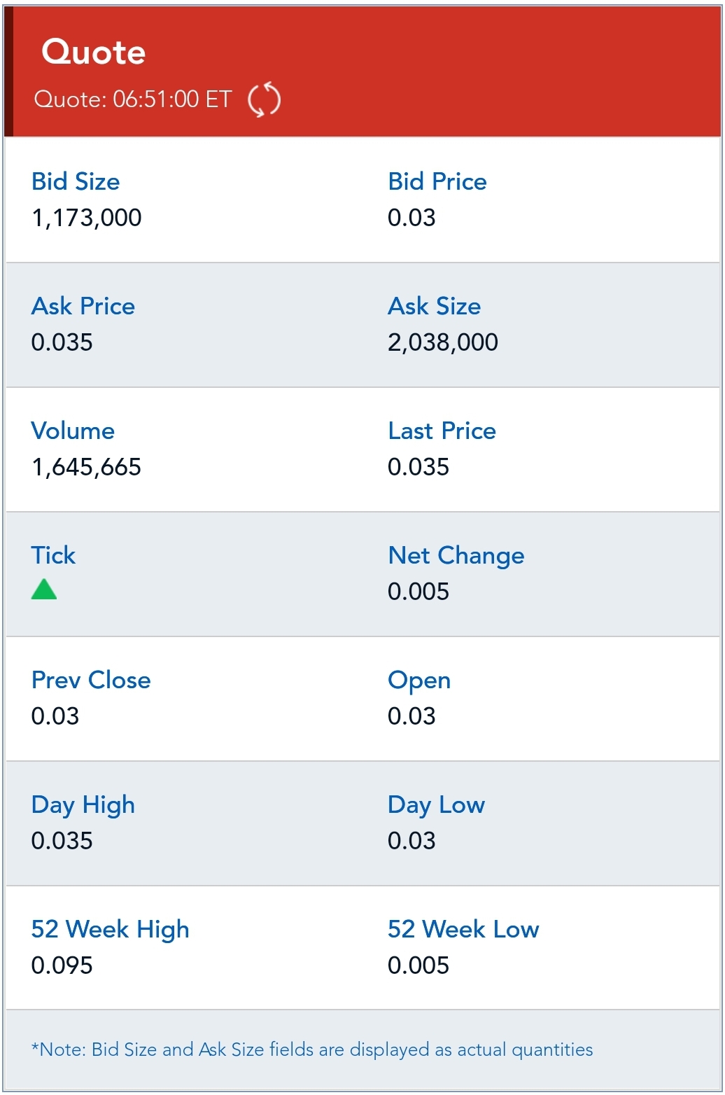This screenshot has height=1095, width=725.
Task: Click the Bid Size and Ask Size footnote
Action: [312, 1049]
